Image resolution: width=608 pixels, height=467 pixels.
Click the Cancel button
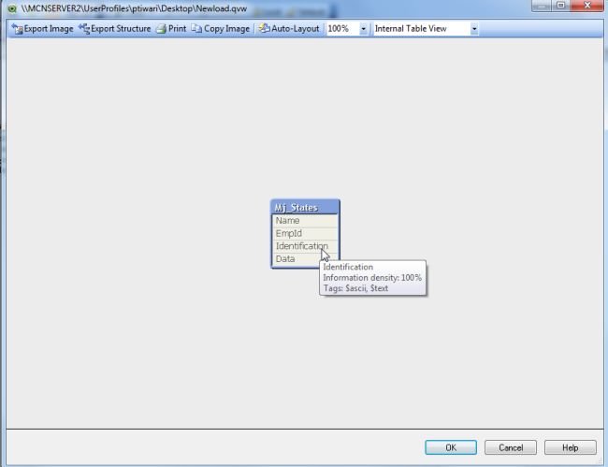pyautogui.click(x=511, y=447)
